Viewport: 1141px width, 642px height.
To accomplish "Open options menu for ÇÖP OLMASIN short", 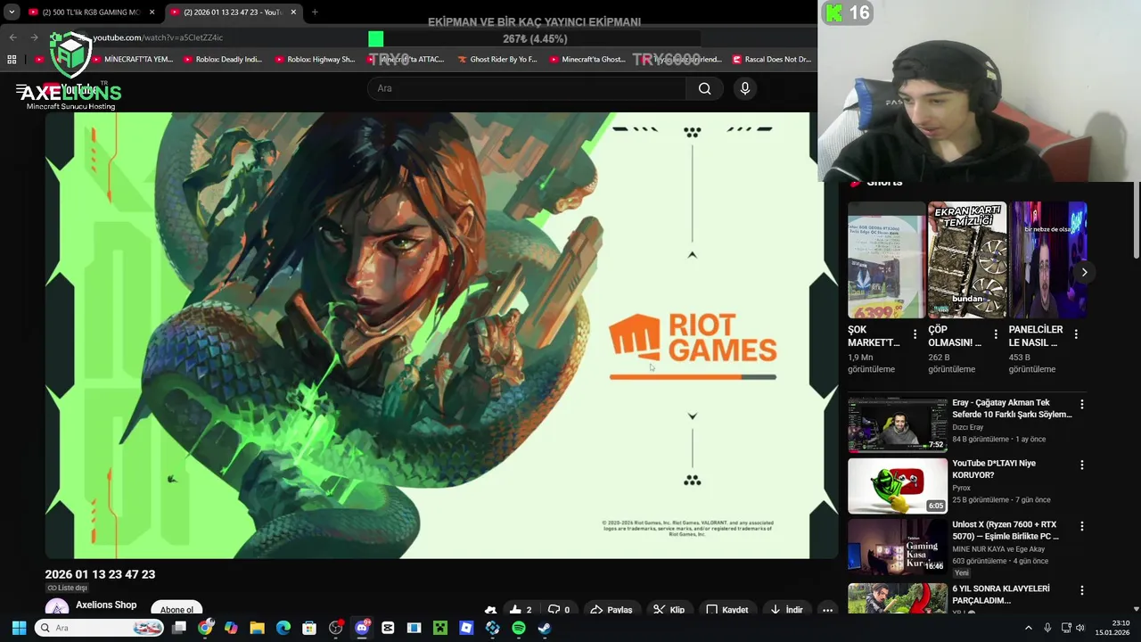I will coord(996,334).
